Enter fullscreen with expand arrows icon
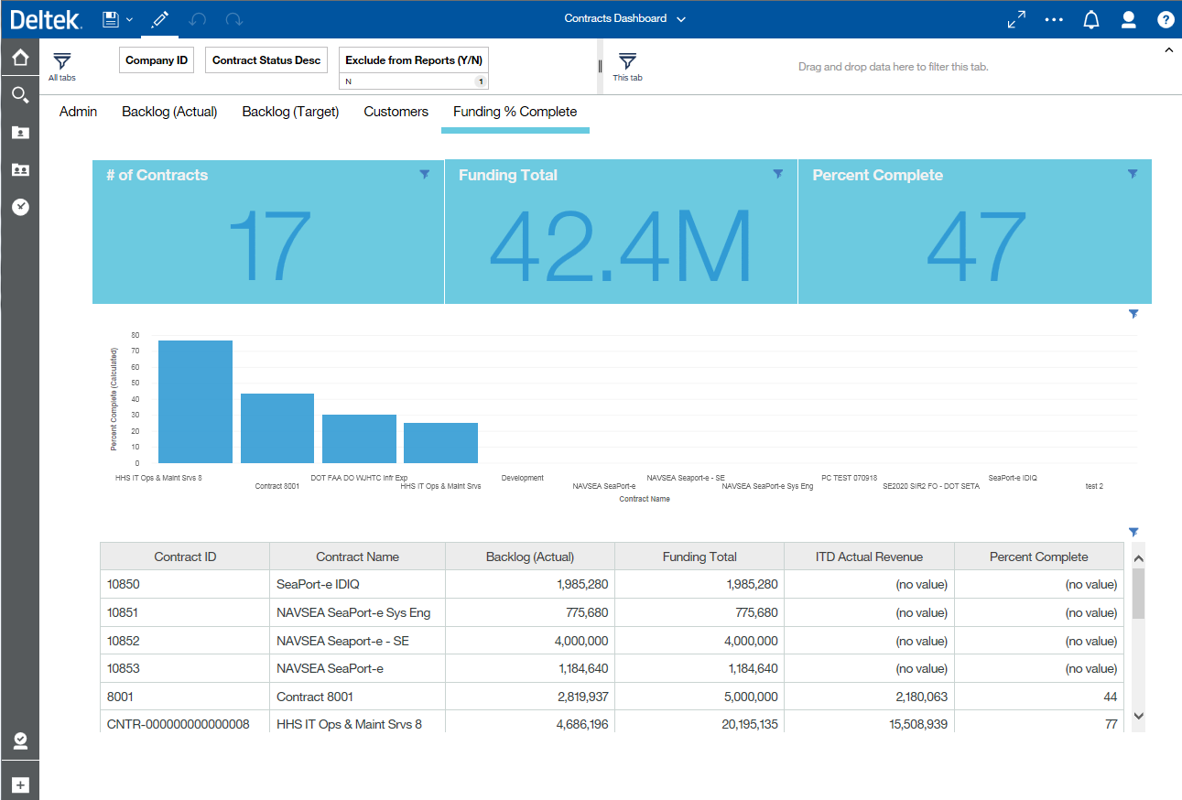The width and height of the screenshot is (1182, 800). coord(1016,19)
